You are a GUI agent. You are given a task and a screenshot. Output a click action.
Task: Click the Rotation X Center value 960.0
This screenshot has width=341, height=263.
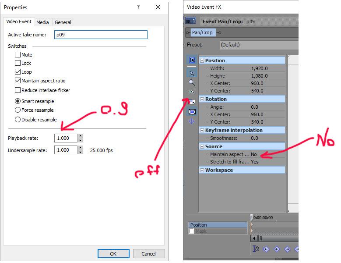tap(267, 114)
